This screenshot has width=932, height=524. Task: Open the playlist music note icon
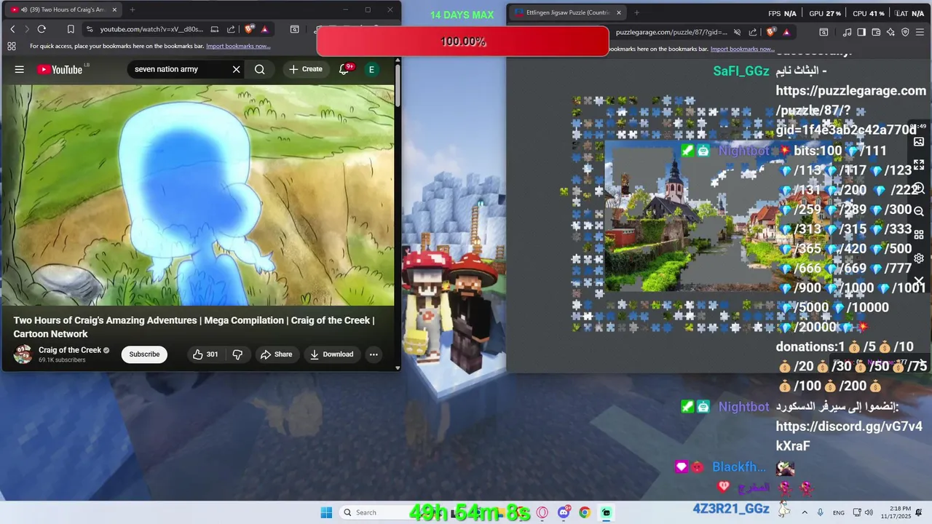(847, 32)
